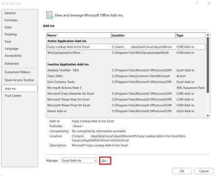Select the Add-ins category

pyautogui.click(x=20, y=88)
